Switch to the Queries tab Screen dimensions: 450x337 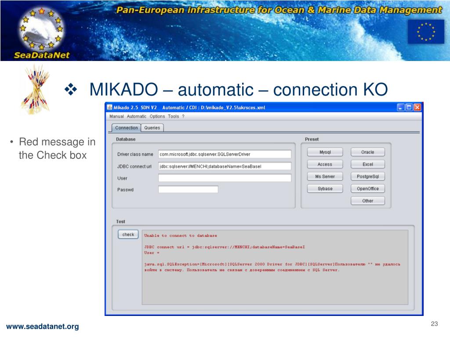point(152,128)
